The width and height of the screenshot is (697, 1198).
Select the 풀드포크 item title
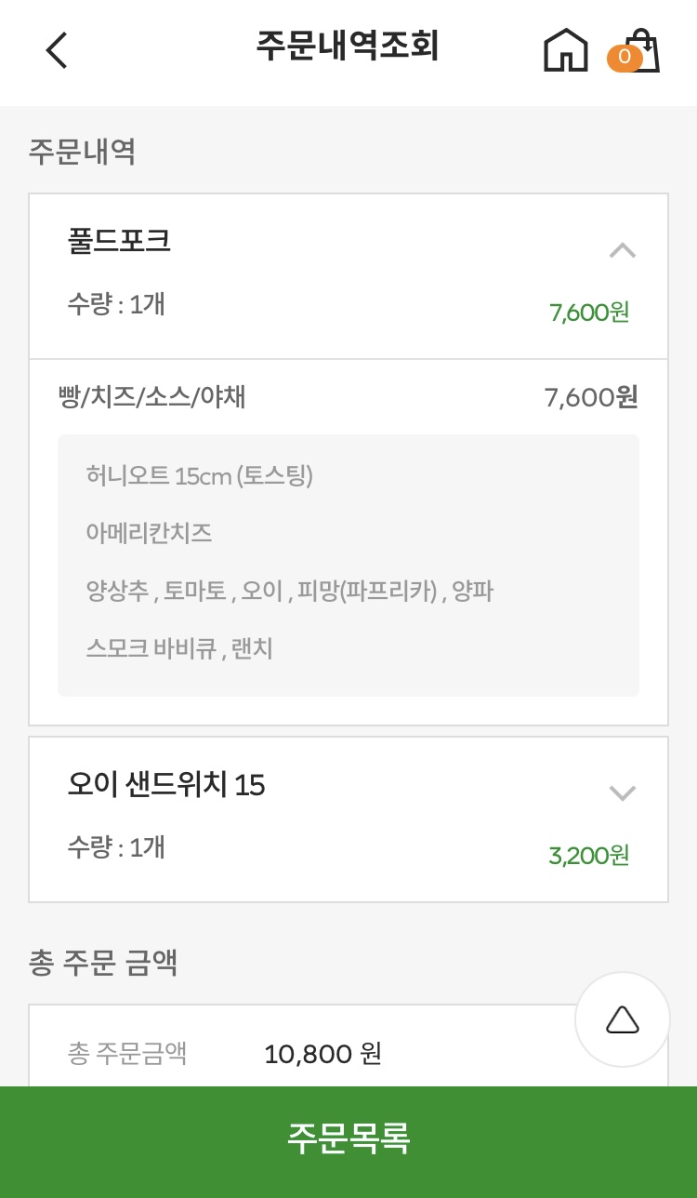tap(119, 241)
